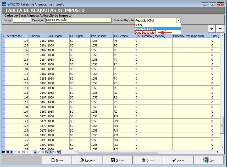Click the refresh arrow icon in navigator
Viewport: 227px width, 167px height.
point(47,152)
